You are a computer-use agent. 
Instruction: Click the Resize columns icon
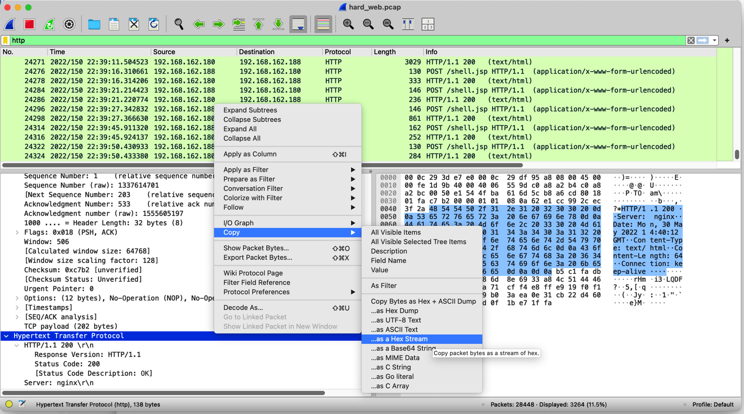click(x=408, y=24)
